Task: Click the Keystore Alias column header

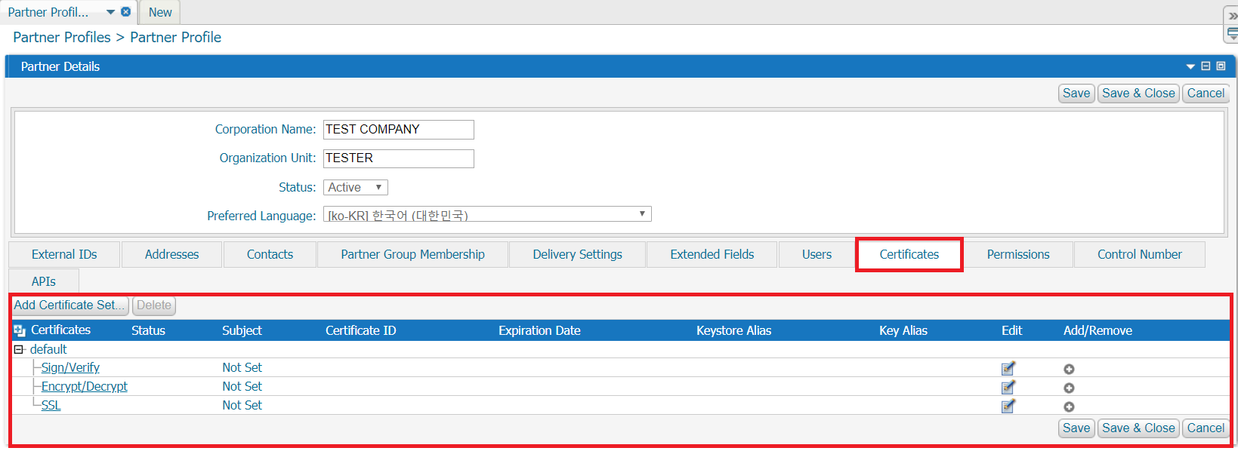Action: pyautogui.click(x=733, y=331)
